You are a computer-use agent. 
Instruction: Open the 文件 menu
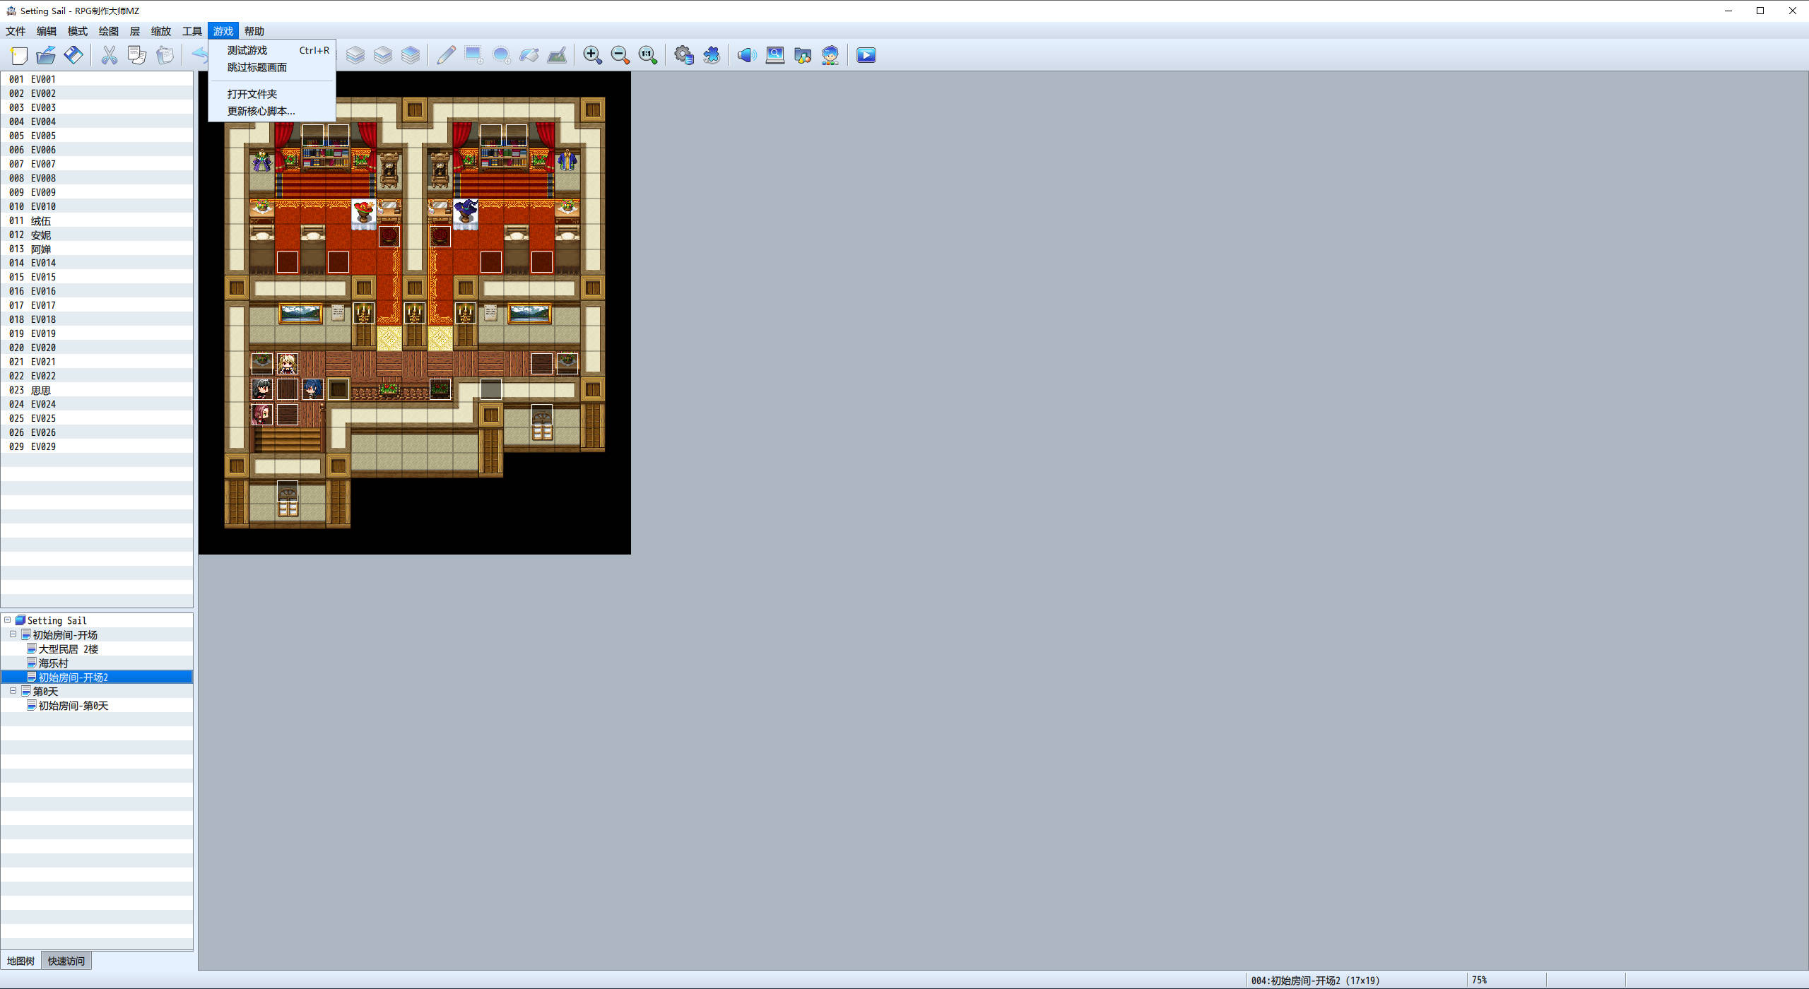click(x=16, y=31)
